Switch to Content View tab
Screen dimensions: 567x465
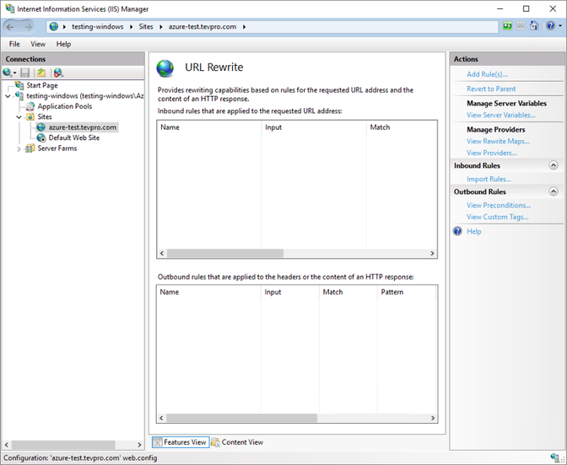point(237,442)
